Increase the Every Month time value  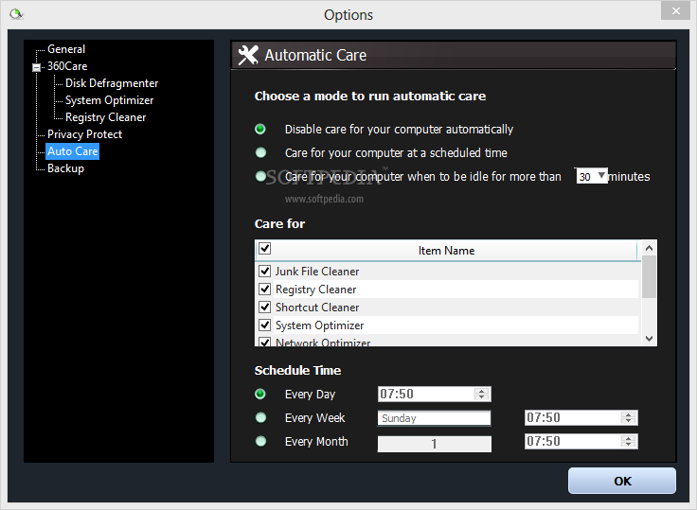coord(629,437)
